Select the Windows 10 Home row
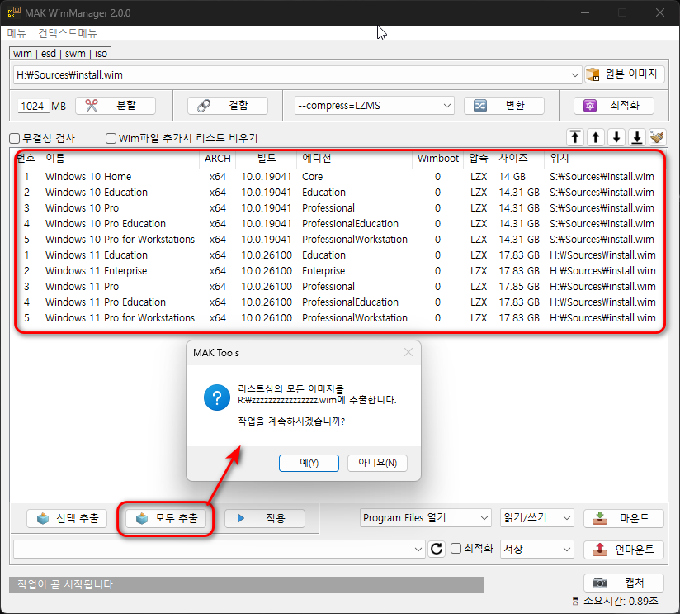 tap(339, 177)
